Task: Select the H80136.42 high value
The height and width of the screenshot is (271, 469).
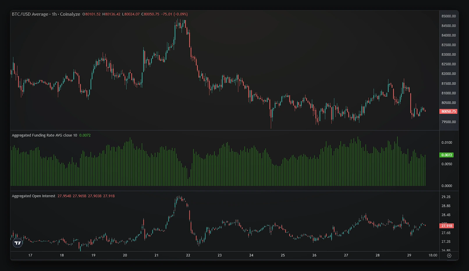Action: pos(111,14)
